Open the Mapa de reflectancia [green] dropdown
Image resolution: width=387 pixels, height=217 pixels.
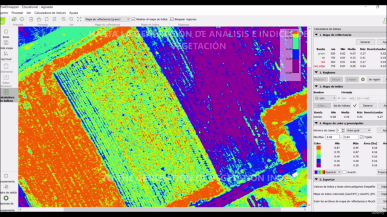[x=107, y=19]
